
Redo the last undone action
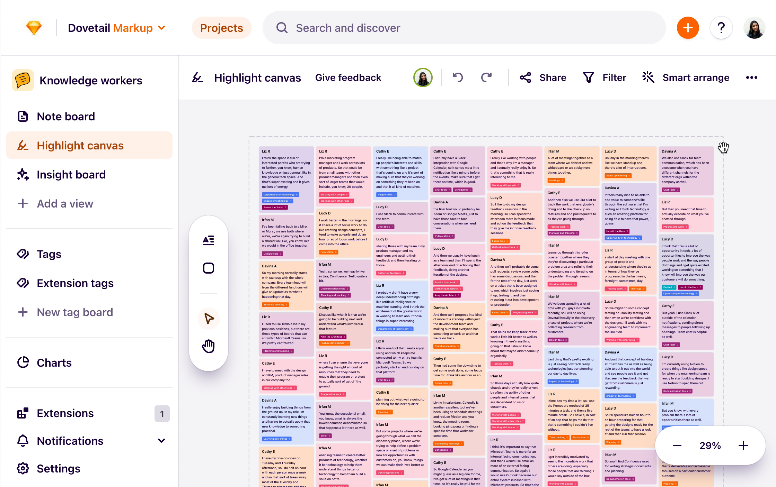tap(486, 77)
